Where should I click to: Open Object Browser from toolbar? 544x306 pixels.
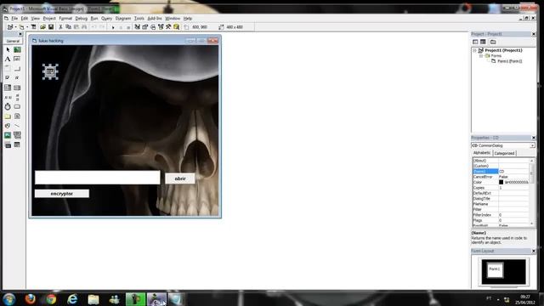point(161,27)
